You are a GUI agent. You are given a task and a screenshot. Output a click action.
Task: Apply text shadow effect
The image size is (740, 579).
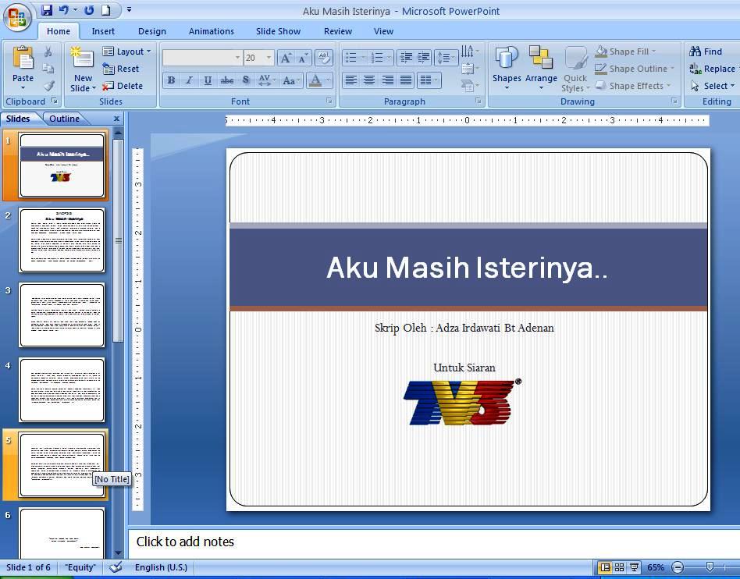[x=246, y=80]
